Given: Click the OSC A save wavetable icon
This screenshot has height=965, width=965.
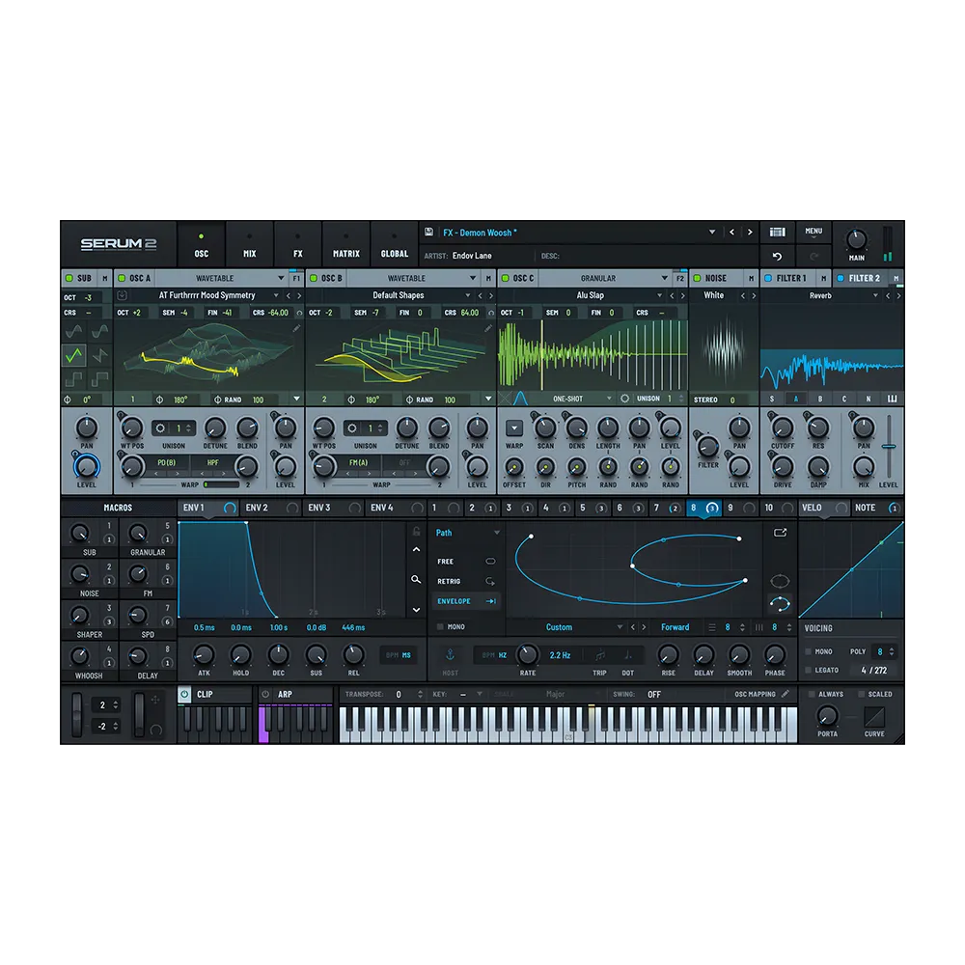Looking at the screenshot, I should tap(122, 295).
